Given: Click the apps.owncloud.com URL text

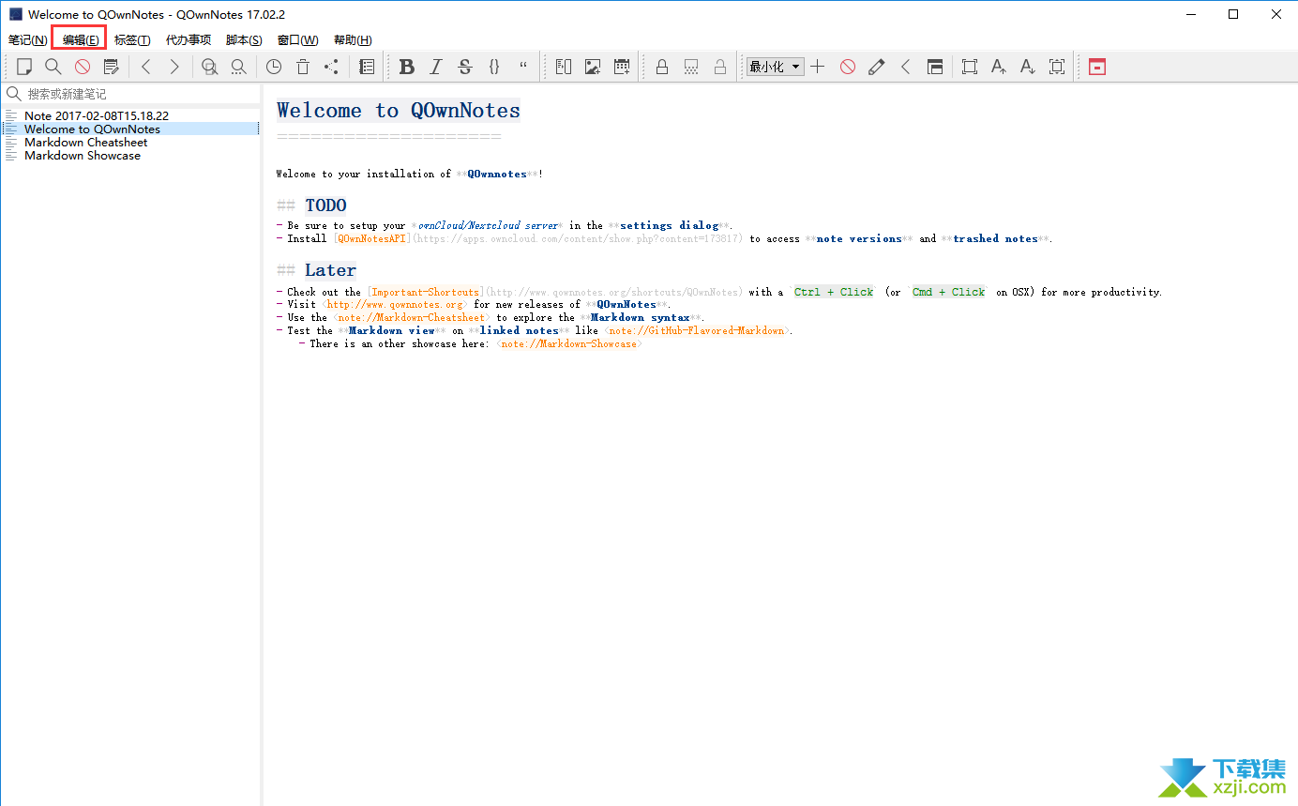Looking at the screenshot, I should [x=579, y=239].
